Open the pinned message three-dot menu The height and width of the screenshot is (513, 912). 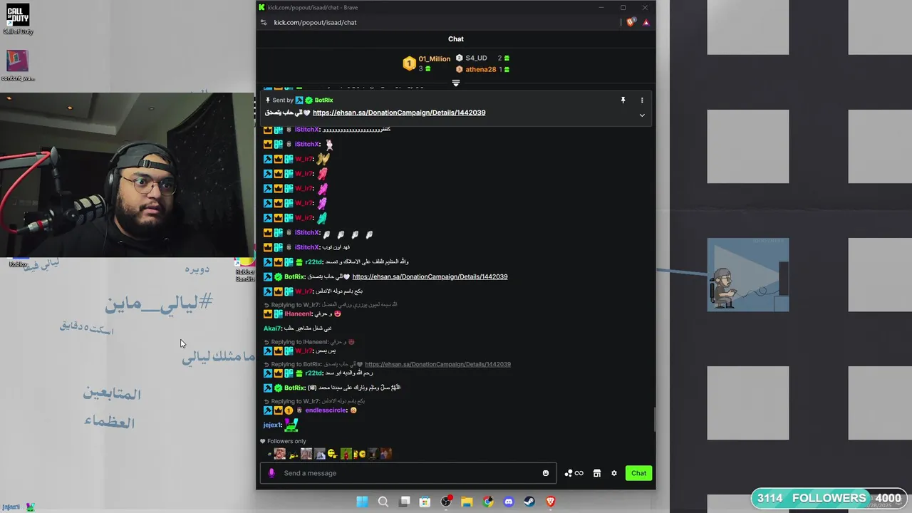click(x=642, y=100)
